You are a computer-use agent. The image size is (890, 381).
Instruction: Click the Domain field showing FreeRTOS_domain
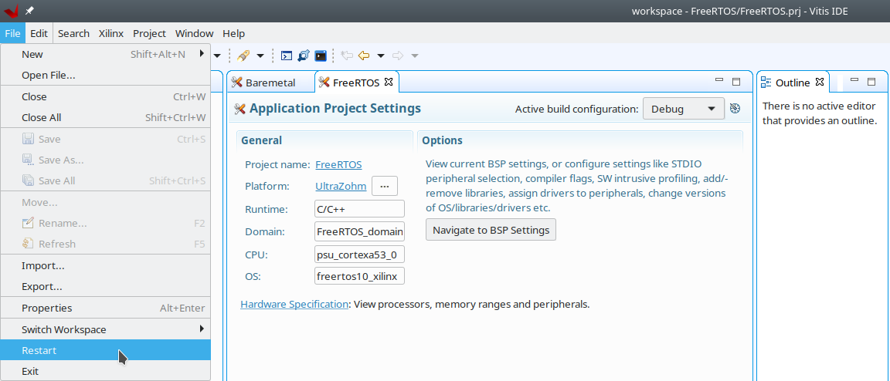click(359, 231)
